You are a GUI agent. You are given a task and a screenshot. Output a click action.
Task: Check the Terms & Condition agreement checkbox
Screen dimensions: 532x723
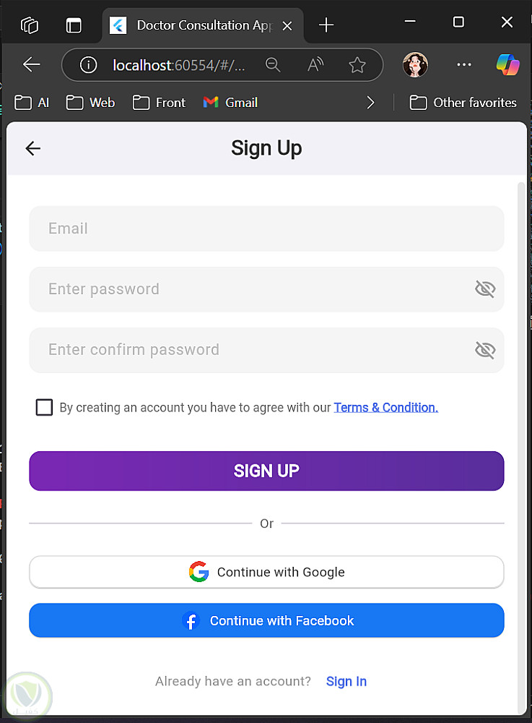[x=44, y=407]
